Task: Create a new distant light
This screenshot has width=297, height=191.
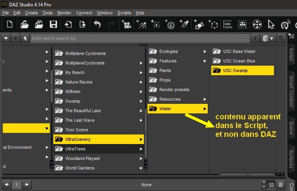Action: pyautogui.click(x=141, y=24)
